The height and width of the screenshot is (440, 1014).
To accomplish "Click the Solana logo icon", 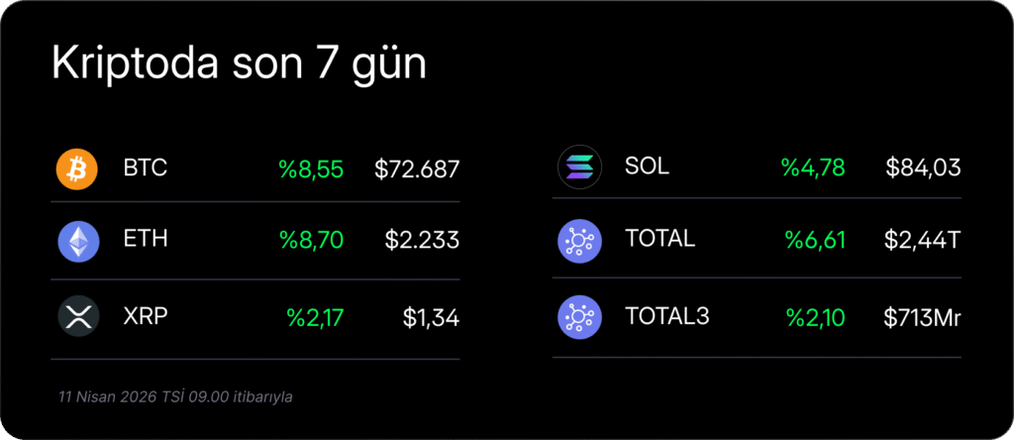I will click(579, 166).
